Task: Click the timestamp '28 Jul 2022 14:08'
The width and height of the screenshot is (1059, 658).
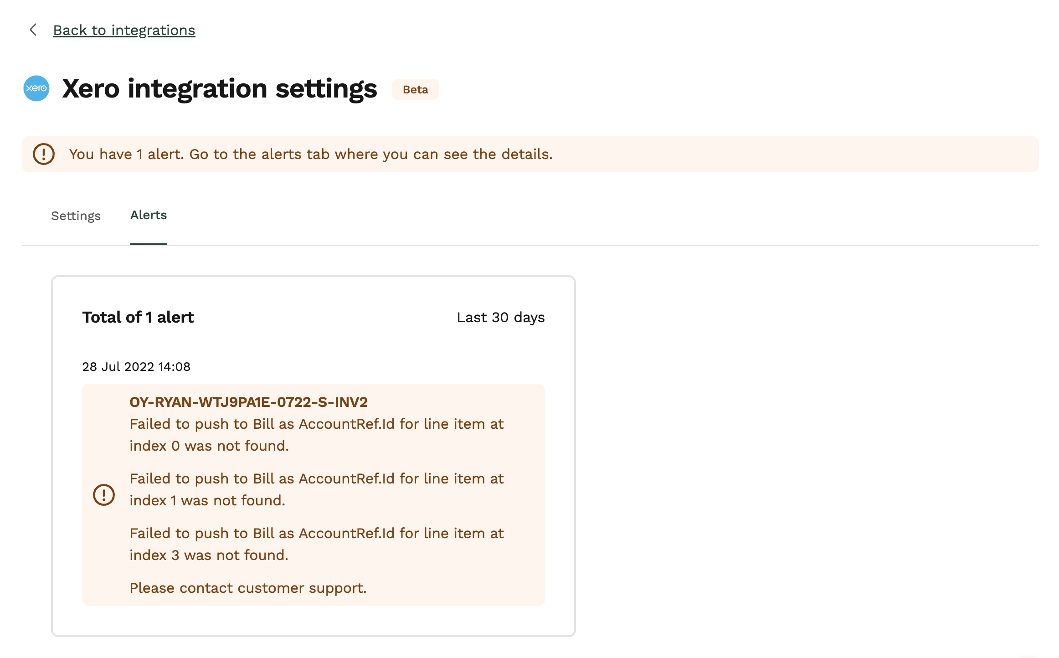Action: (x=136, y=367)
